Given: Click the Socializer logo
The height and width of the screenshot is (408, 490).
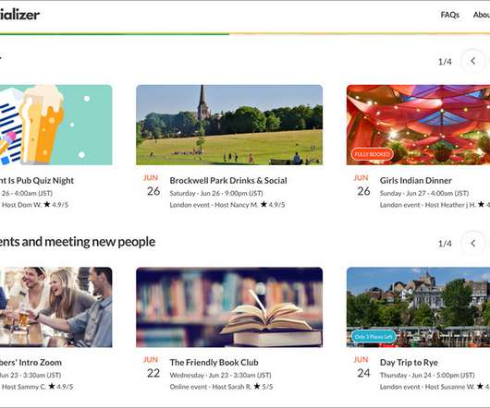Looking at the screenshot, I should (x=19, y=15).
